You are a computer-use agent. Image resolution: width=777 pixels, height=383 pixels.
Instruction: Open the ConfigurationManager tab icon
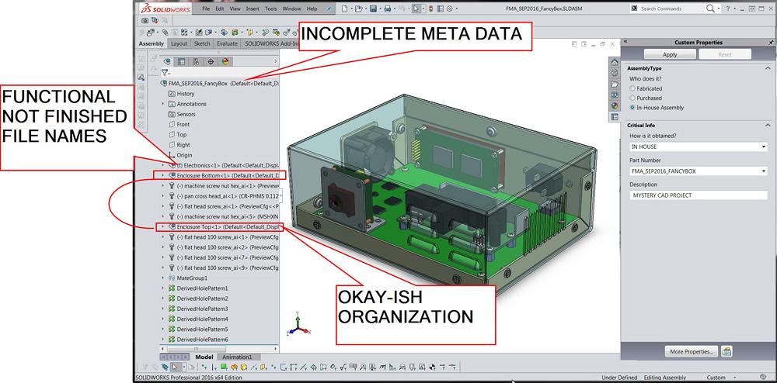196,61
